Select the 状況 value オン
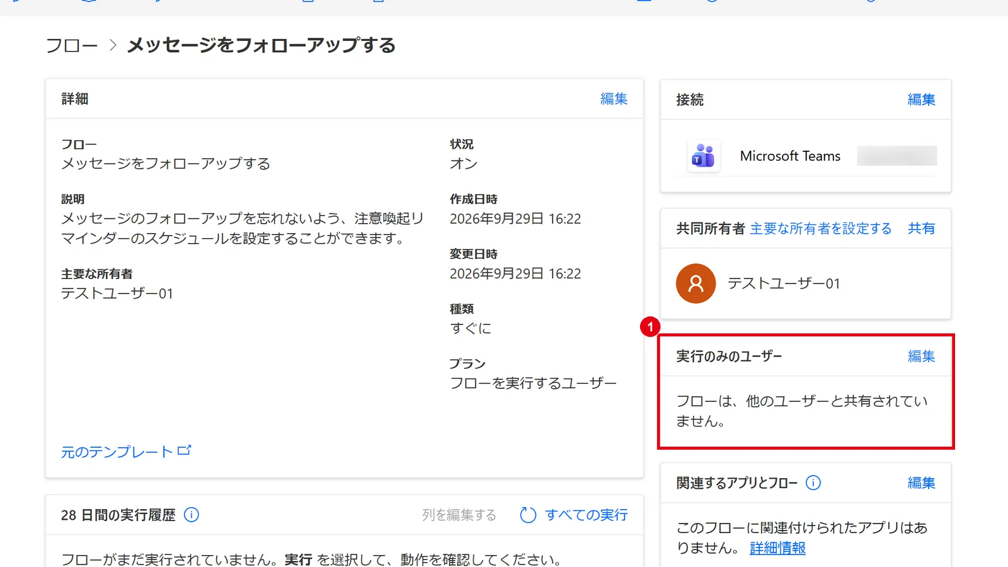 [464, 164]
